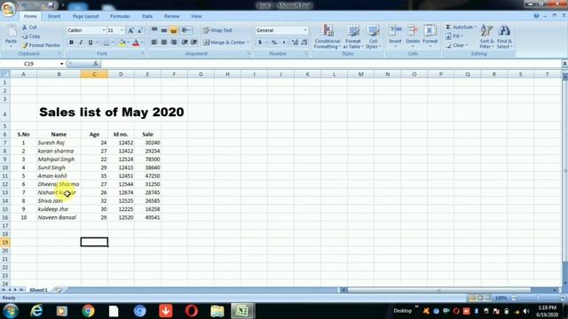
Task: Select column D header
Action: [121, 74]
